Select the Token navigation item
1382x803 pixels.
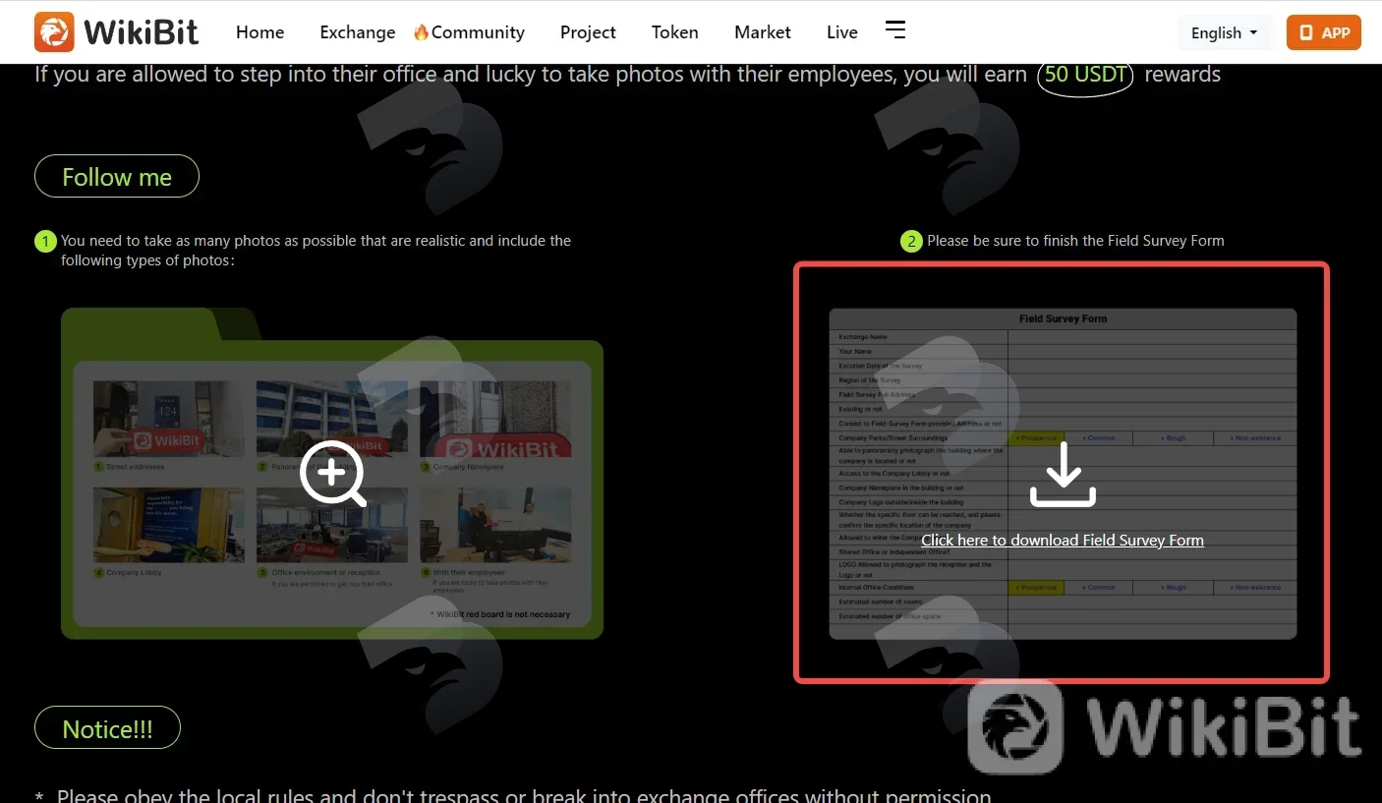click(x=674, y=32)
